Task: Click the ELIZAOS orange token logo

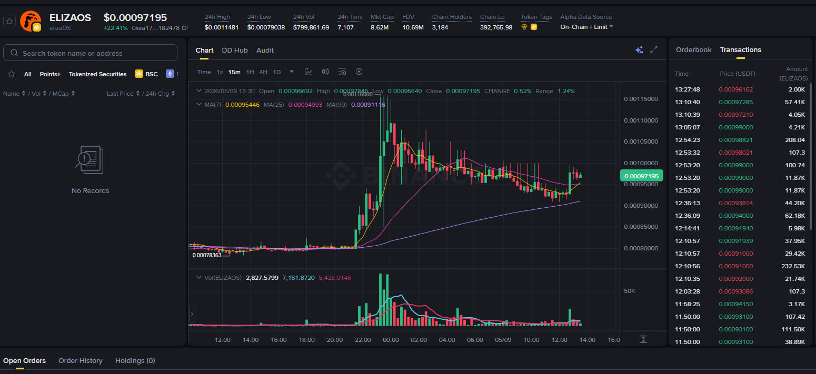Action: 30,21
